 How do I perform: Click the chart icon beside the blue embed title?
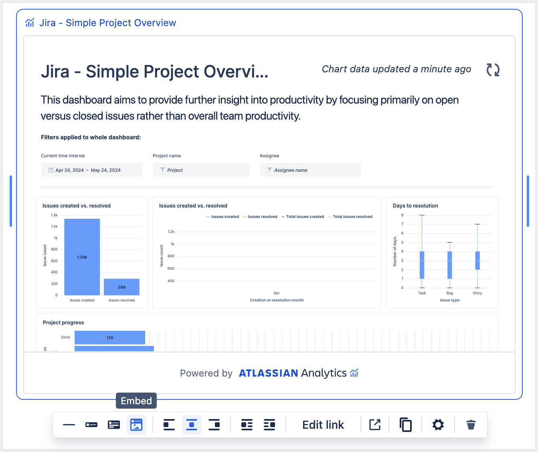click(30, 23)
